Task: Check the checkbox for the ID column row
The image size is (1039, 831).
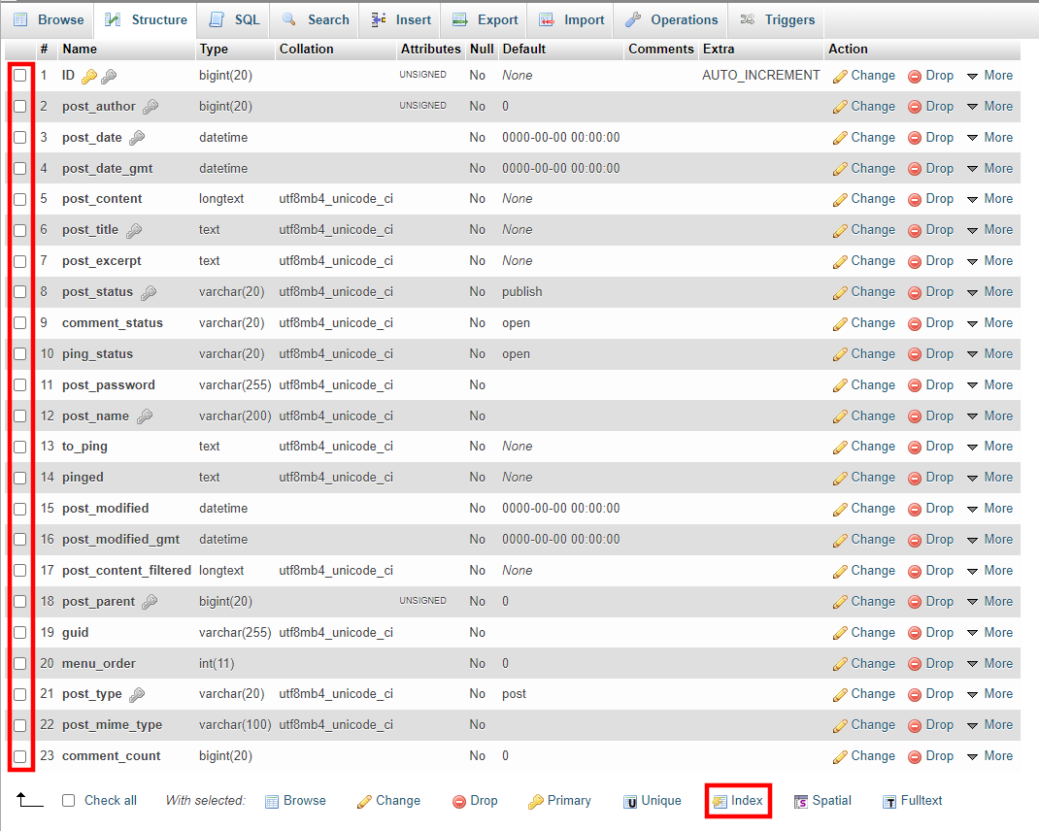Action: point(20,75)
